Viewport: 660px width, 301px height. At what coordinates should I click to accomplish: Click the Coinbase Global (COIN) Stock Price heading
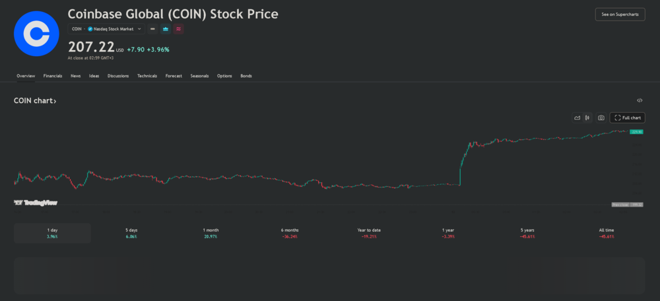point(173,14)
